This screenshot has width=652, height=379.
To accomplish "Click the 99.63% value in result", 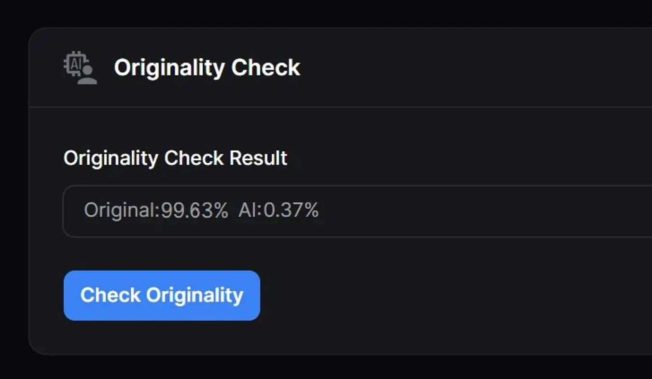I will 194,210.
